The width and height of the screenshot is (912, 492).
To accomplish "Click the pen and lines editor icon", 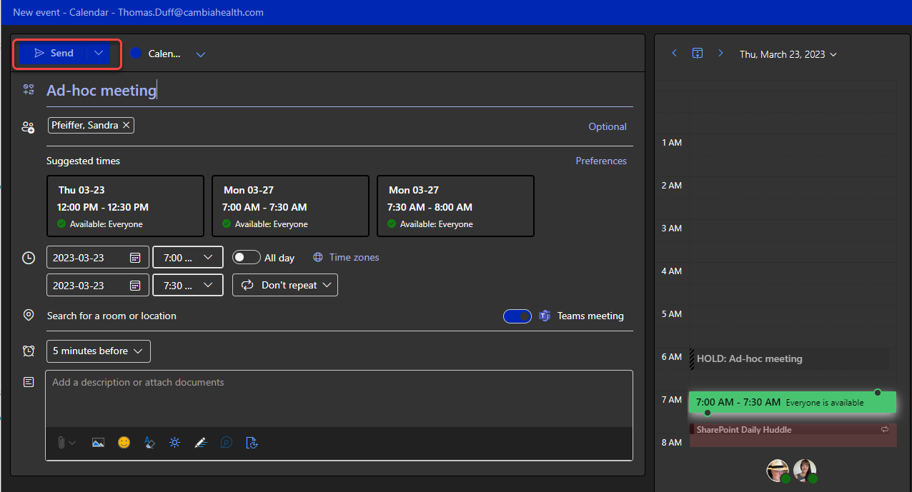I will click(201, 443).
